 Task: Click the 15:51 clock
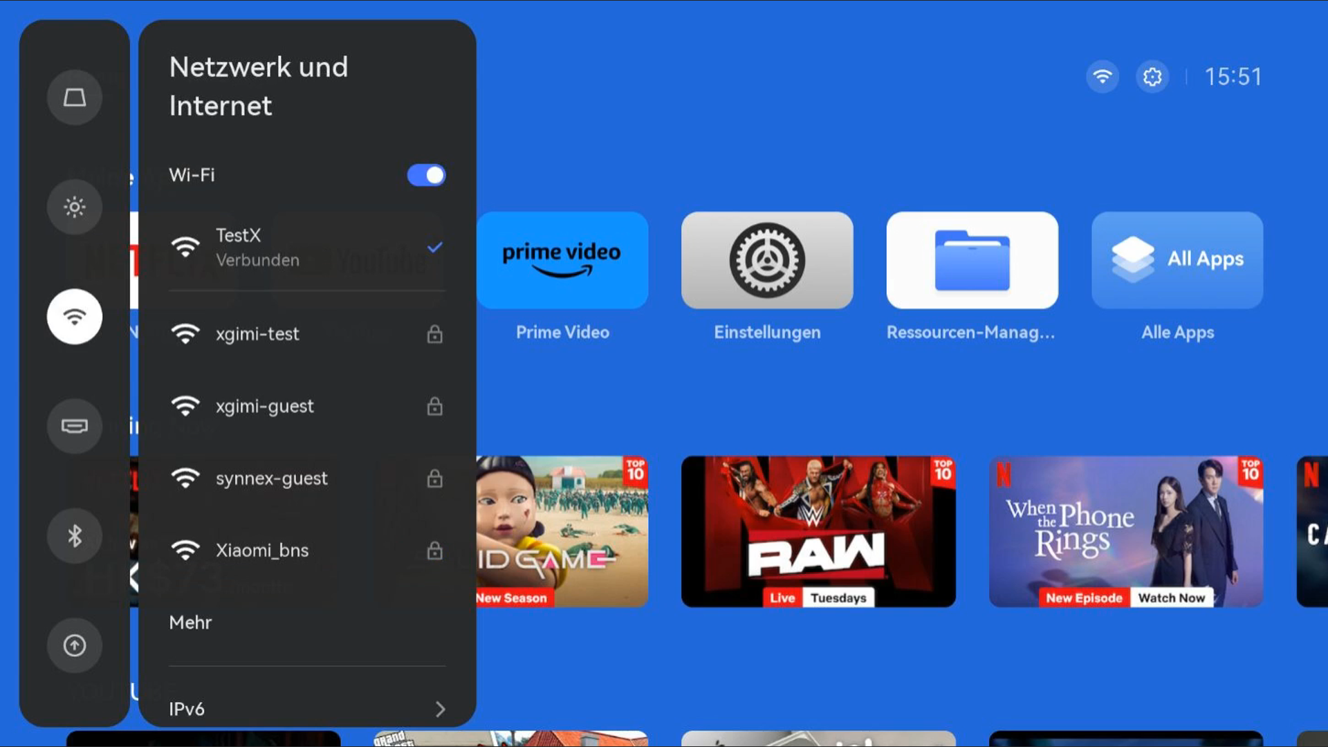1233,77
